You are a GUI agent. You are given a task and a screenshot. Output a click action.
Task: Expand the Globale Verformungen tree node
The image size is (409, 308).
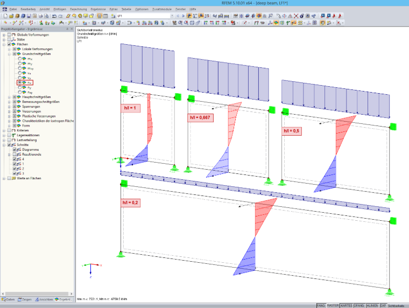click(x=4, y=35)
